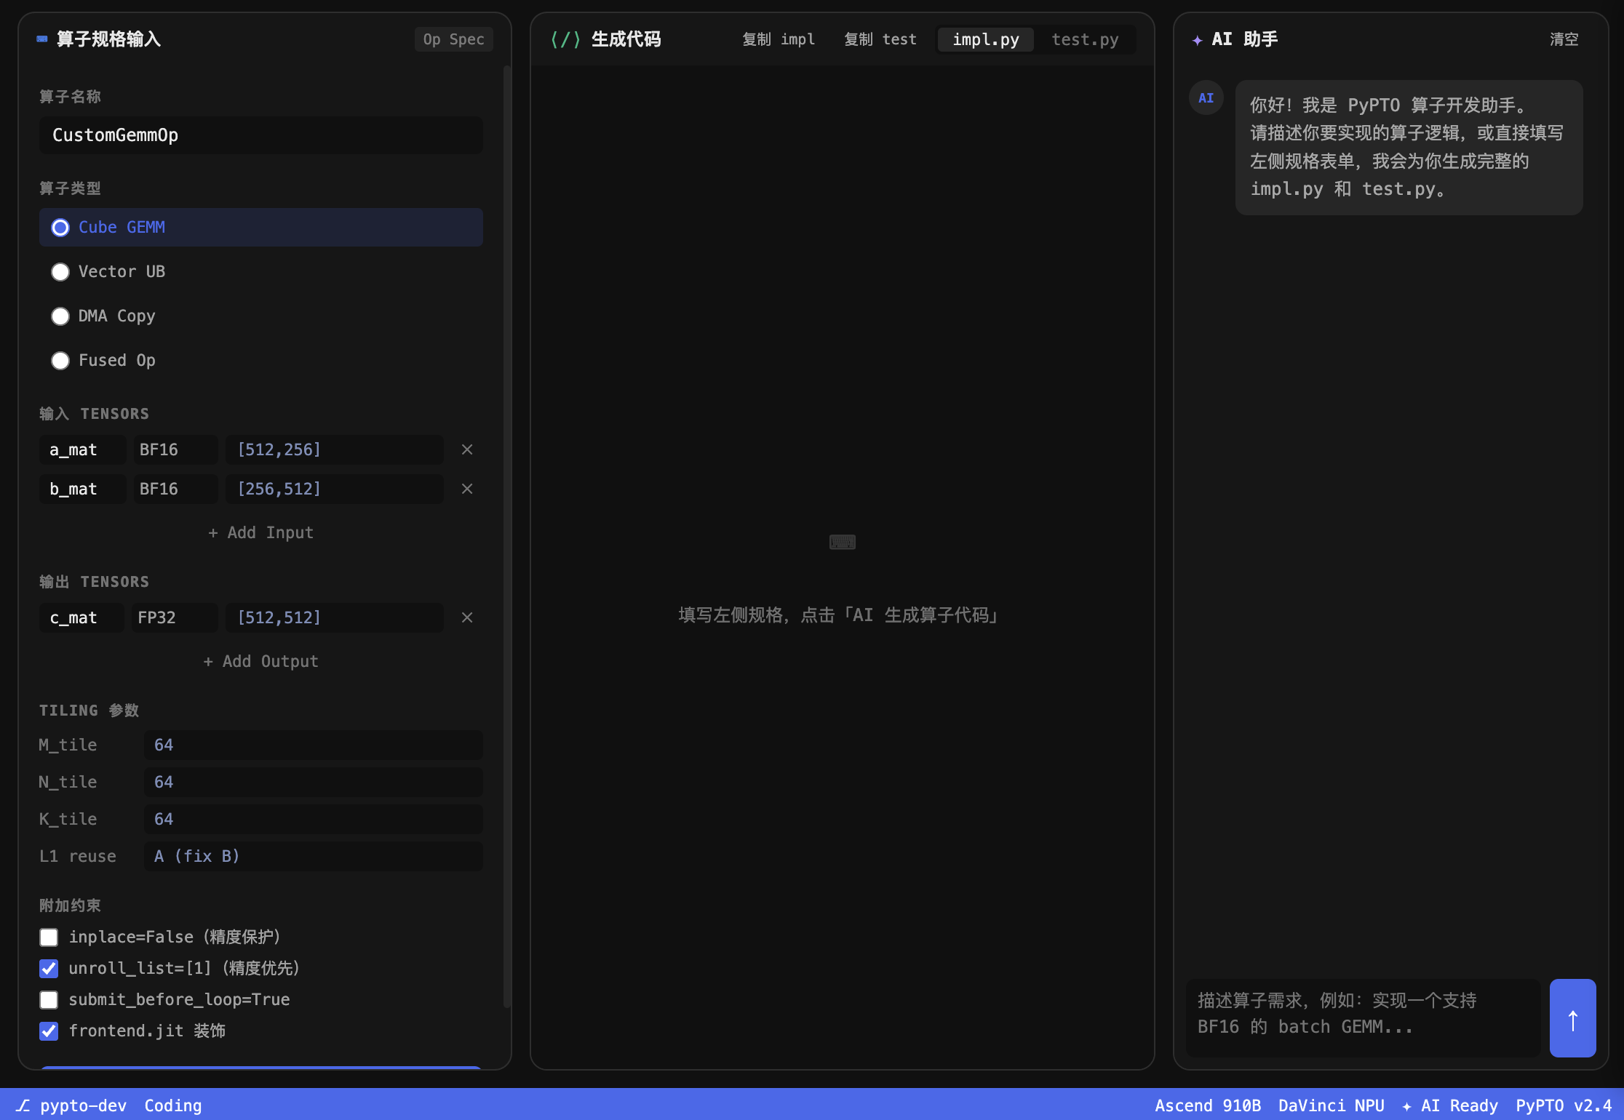Click the panel icon beside 算子规格输入
The image size is (1624, 1120).
point(42,39)
